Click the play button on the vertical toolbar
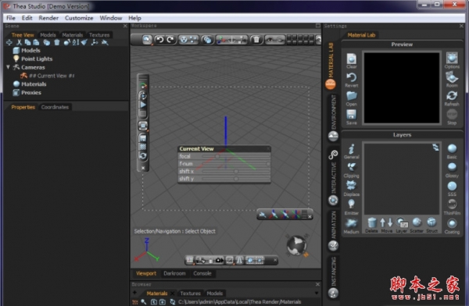469x306 pixels. point(143,105)
